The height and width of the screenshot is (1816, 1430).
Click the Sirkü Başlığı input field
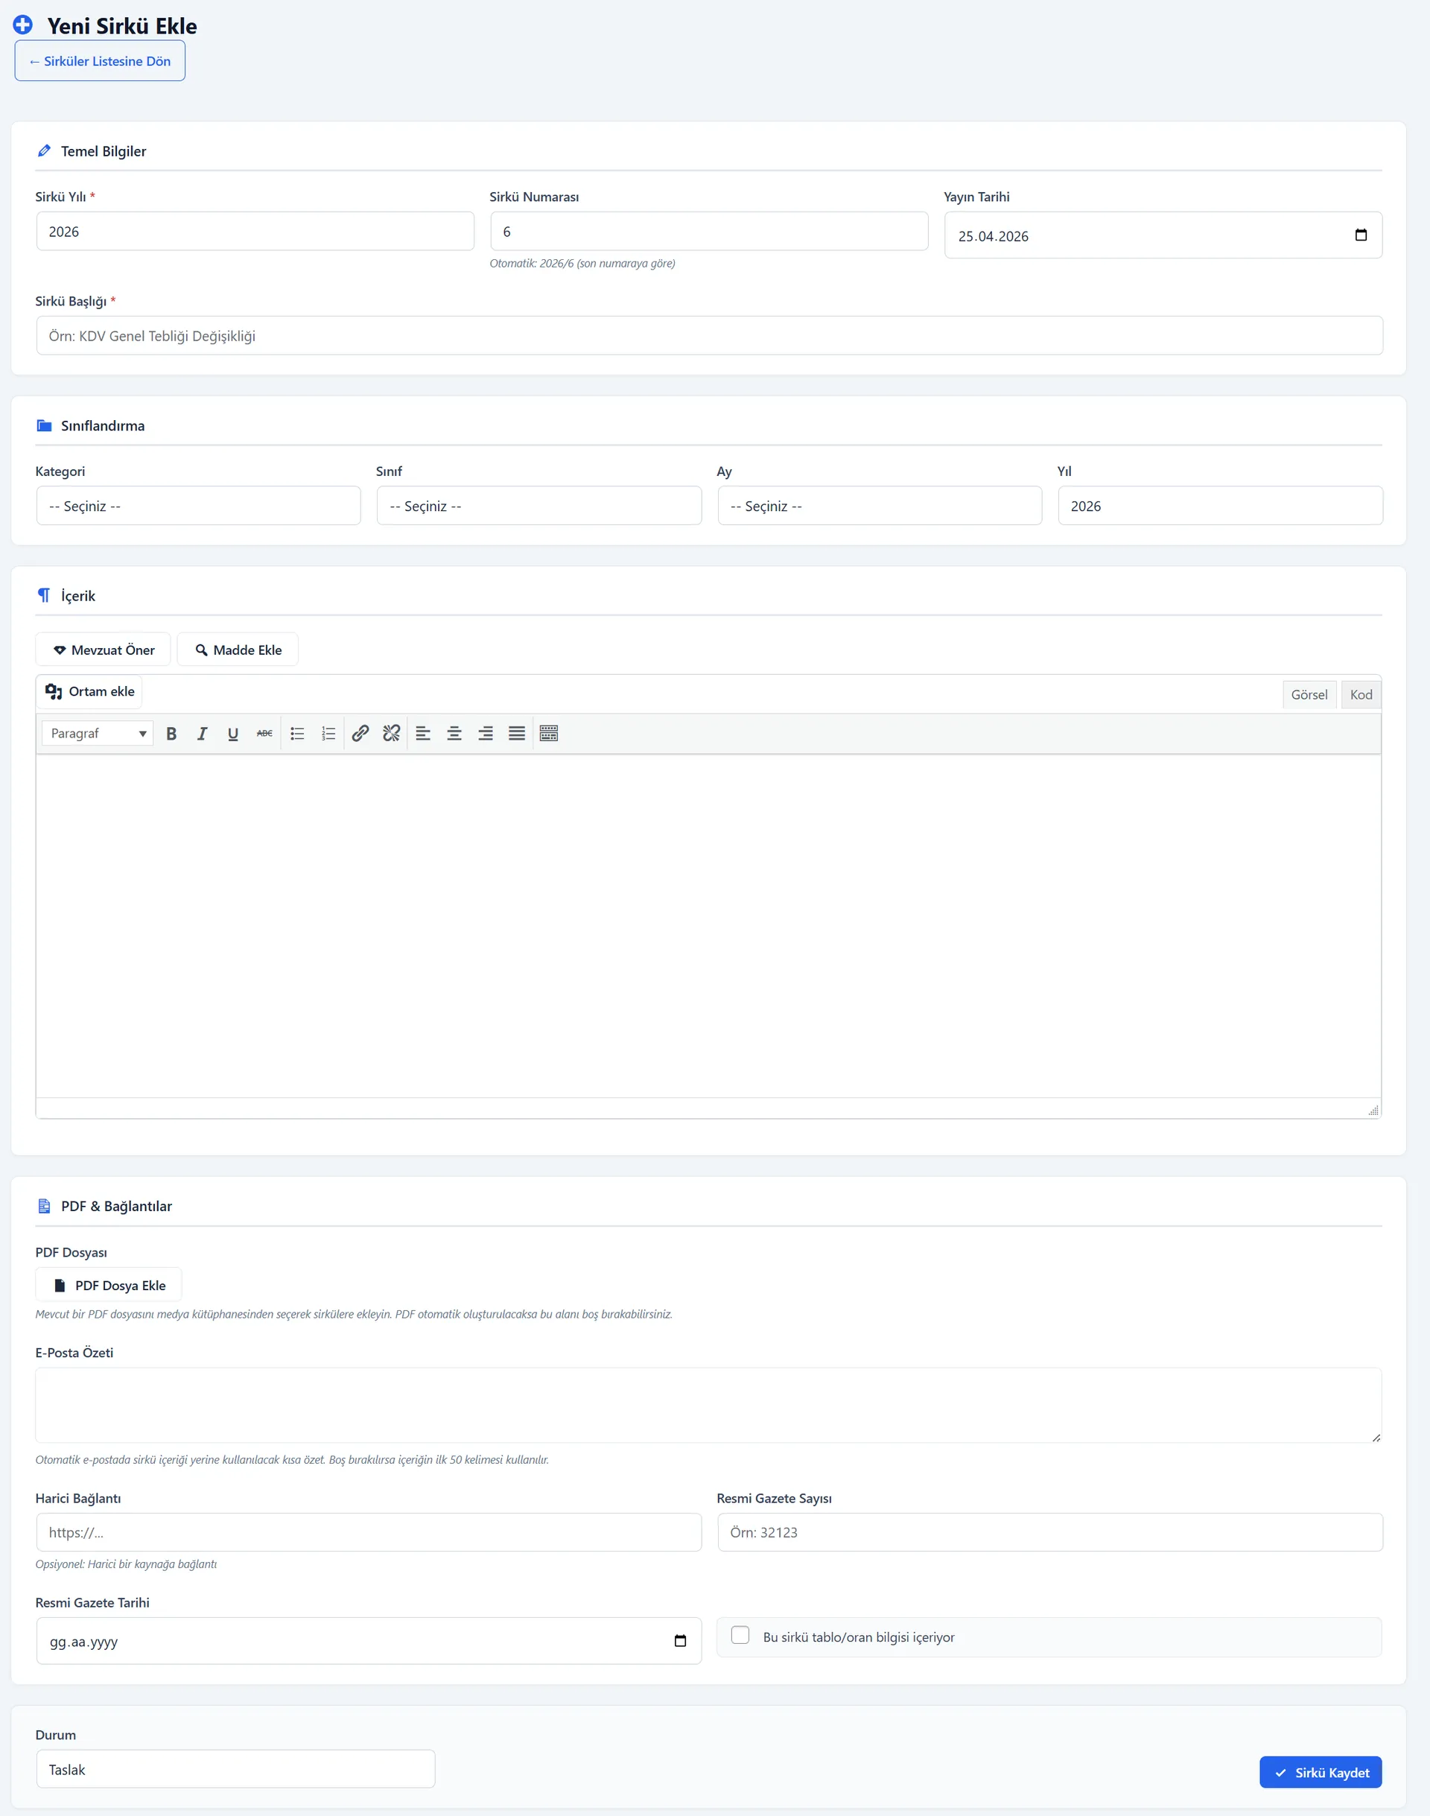709,336
